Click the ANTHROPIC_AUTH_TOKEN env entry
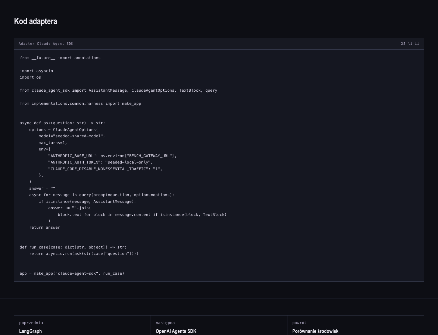 [x=100, y=162]
